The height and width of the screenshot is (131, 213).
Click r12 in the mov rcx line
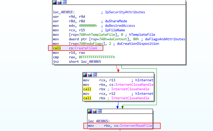click(112, 94)
